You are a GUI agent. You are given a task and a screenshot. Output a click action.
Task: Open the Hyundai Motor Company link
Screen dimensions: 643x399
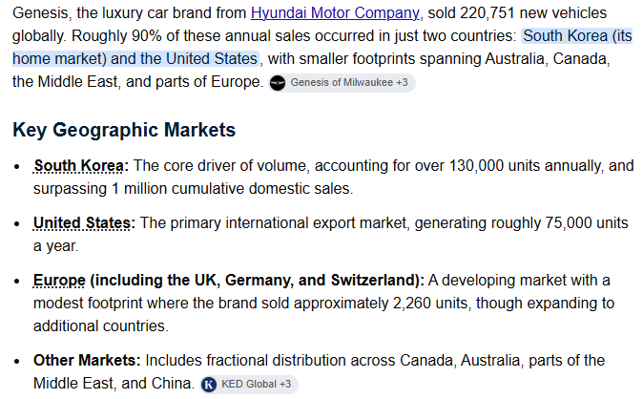335,13
